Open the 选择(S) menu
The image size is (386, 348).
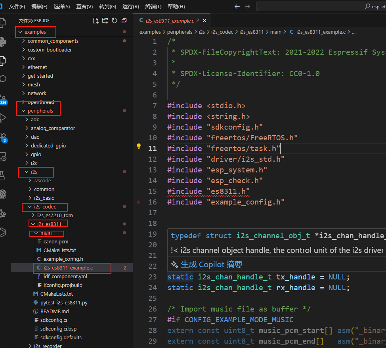click(61, 7)
